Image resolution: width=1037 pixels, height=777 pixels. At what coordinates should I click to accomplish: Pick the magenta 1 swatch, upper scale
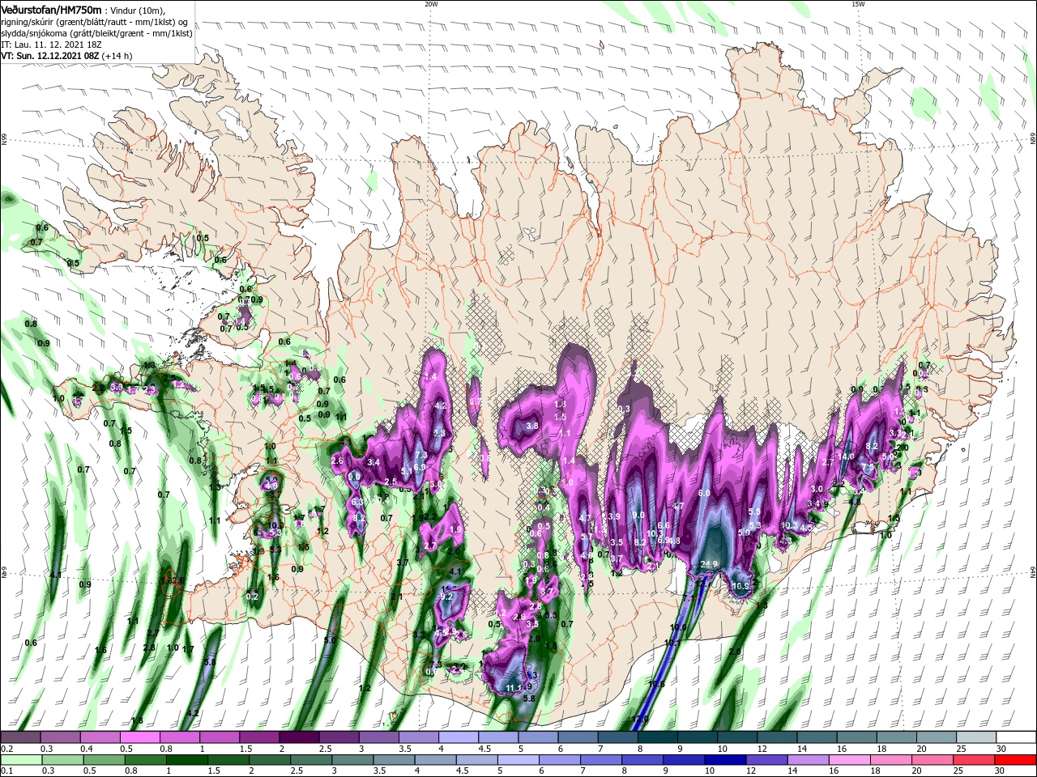pyautogui.click(x=219, y=737)
